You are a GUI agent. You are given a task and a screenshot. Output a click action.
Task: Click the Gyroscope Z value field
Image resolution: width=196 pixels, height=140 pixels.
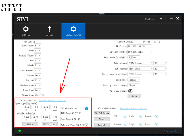pos(45,107)
